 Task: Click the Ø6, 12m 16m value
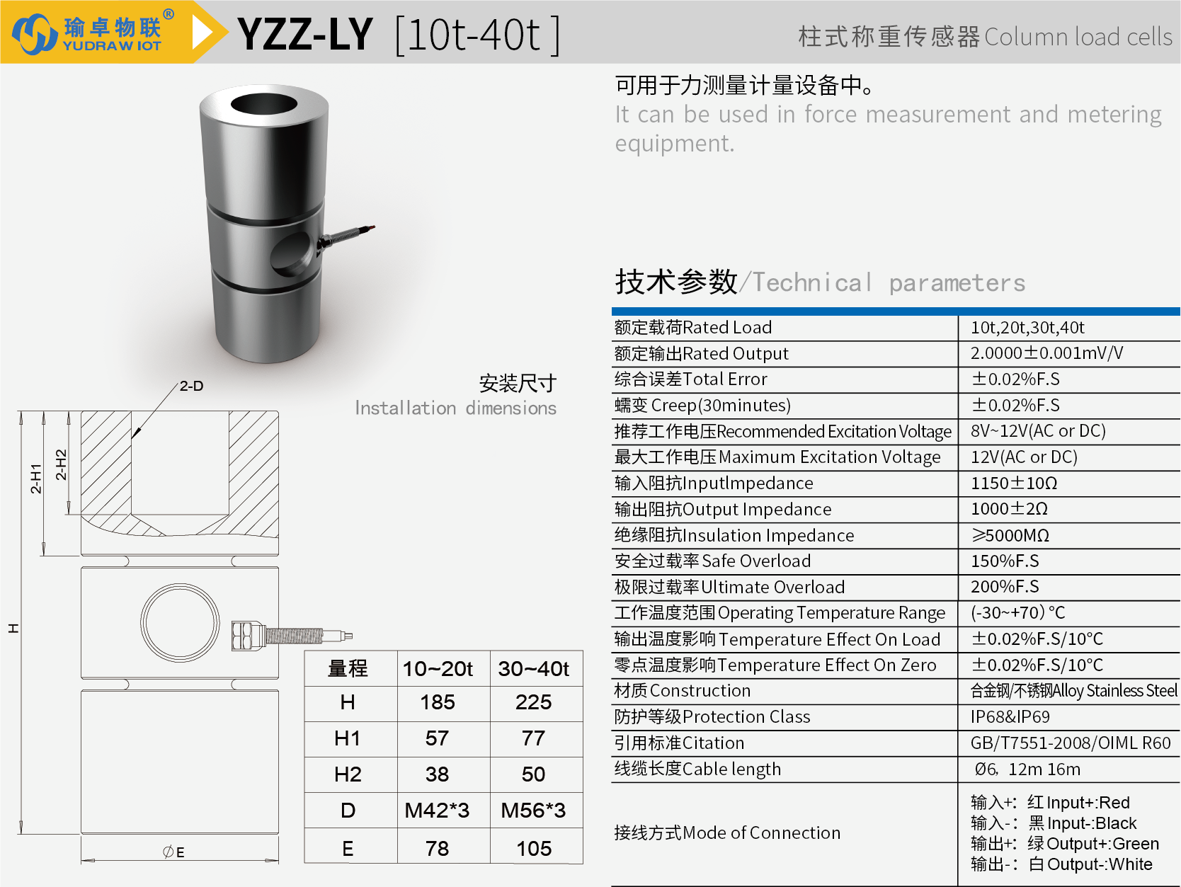point(1027,769)
